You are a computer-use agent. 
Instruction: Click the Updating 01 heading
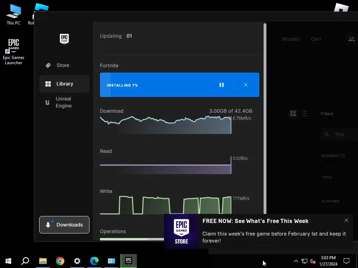pos(116,36)
